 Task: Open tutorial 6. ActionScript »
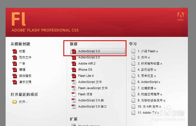(x=149, y=82)
